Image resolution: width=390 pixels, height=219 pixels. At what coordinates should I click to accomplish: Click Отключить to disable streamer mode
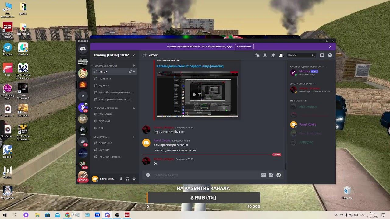[244, 47]
